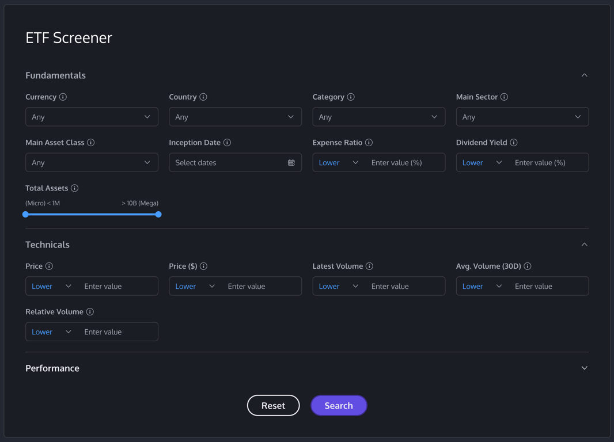
Task: Click the Technicals section heading
Action: pos(47,245)
